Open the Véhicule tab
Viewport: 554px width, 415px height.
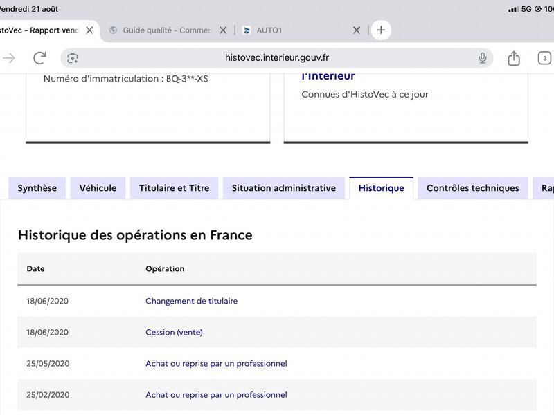[98, 188]
